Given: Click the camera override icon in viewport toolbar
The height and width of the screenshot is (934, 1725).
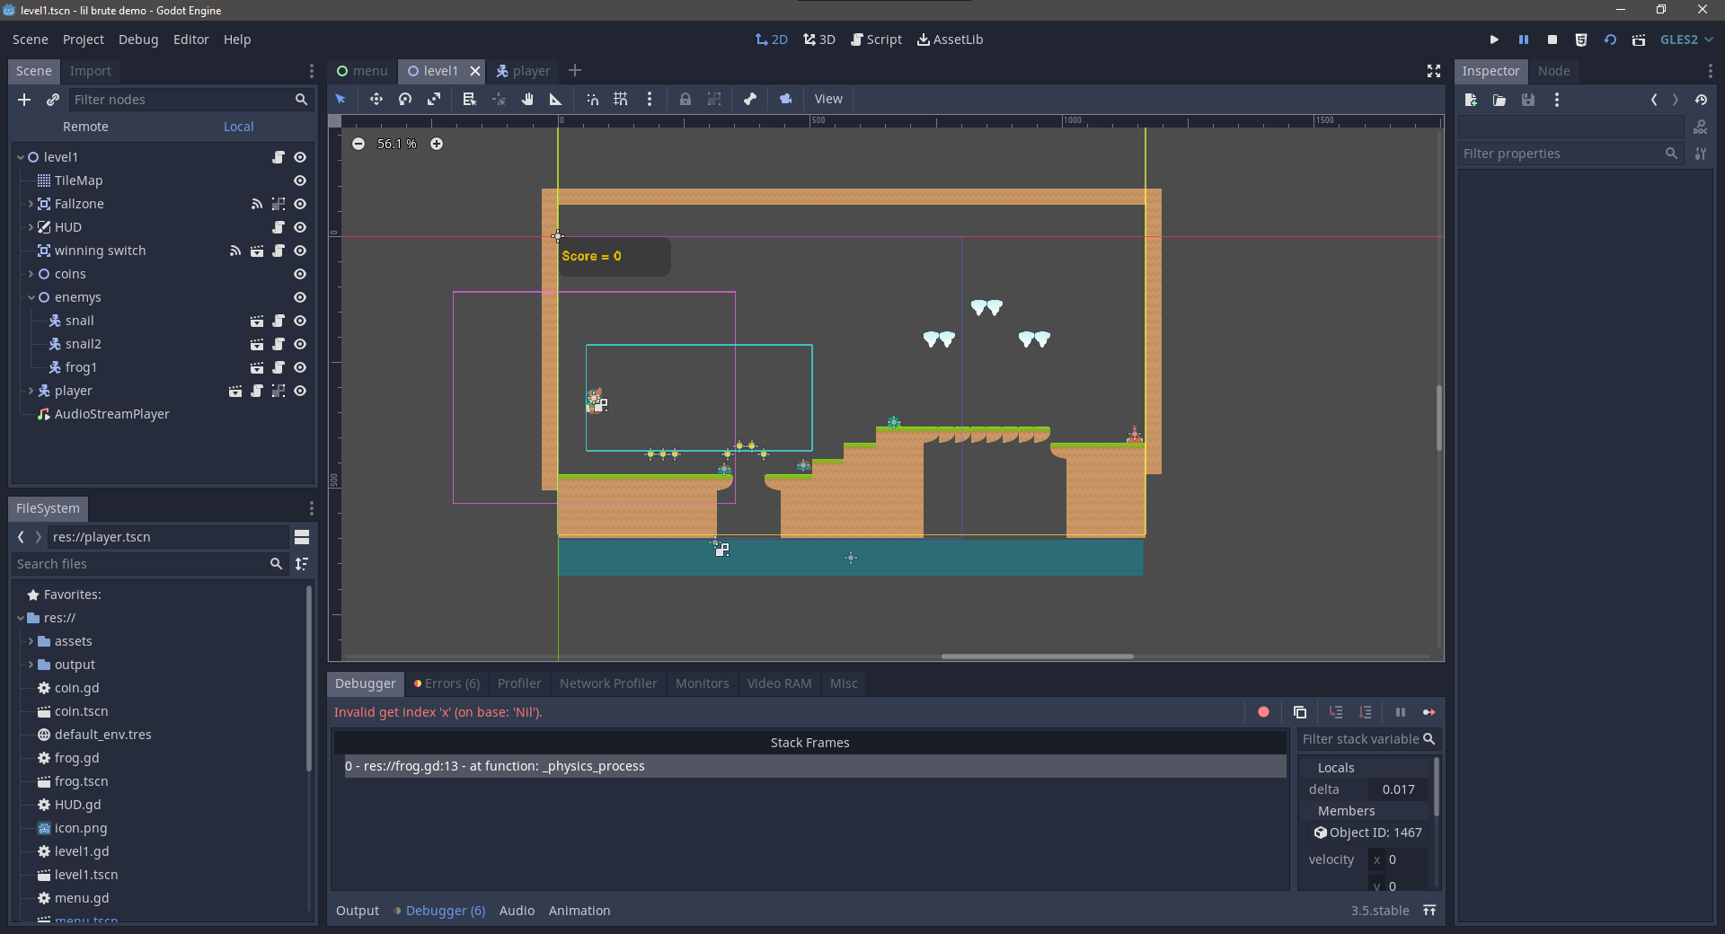Looking at the screenshot, I should coord(786,99).
